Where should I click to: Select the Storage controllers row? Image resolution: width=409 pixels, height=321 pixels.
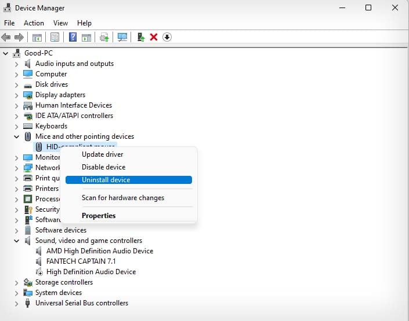click(x=64, y=282)
